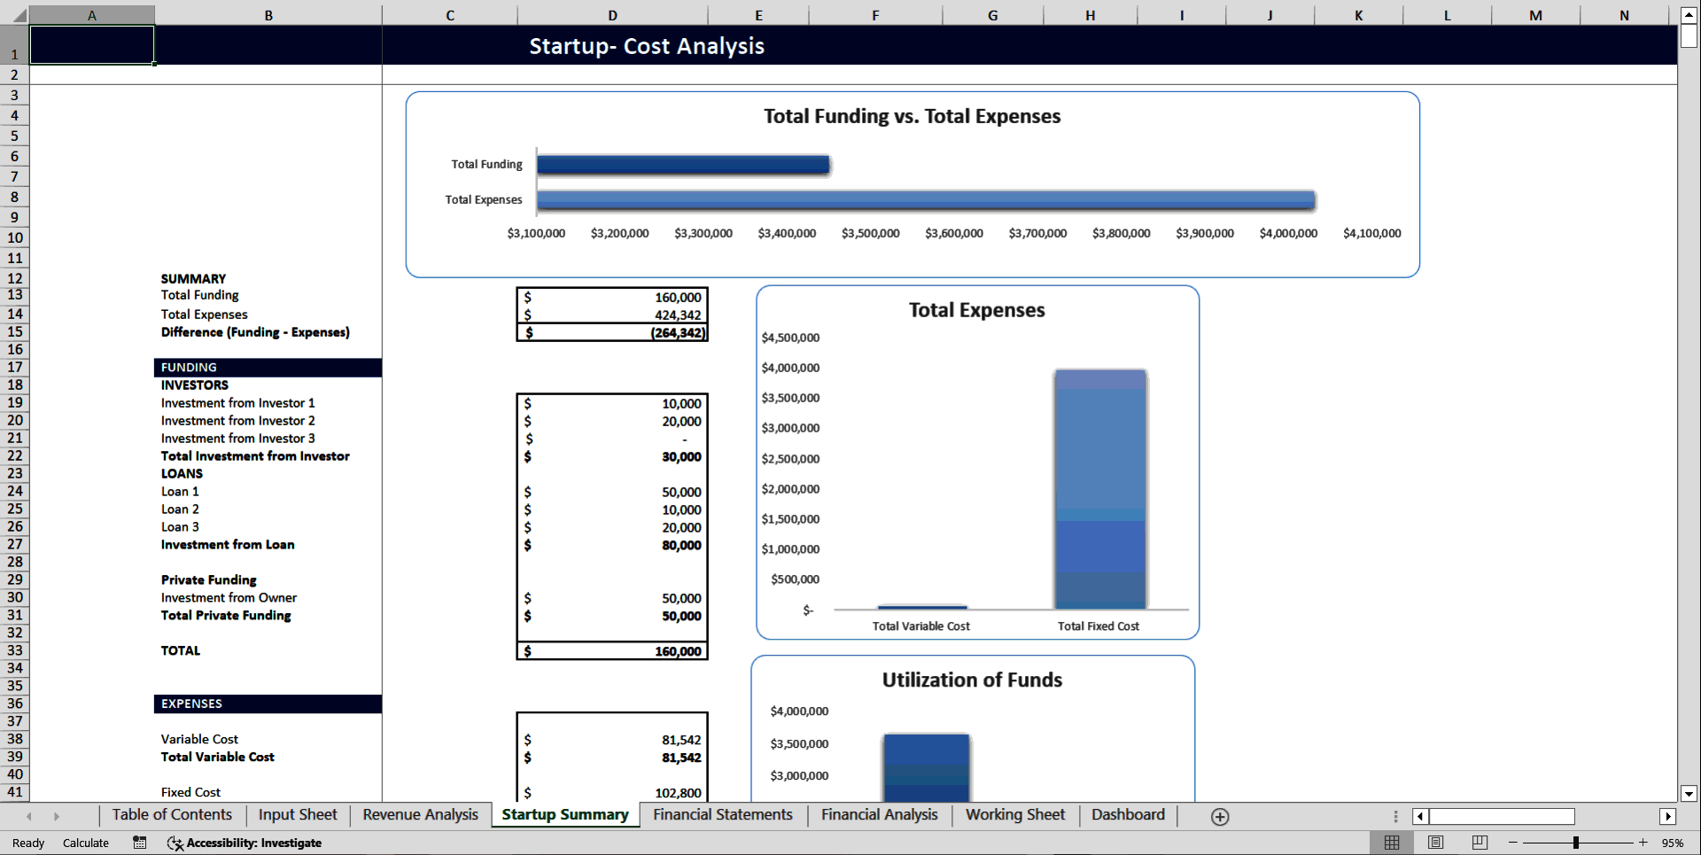The width and height of the screenshot is (1701, 855).
Task: Zoom in using the plus icon
Action: pos(1641,843)
